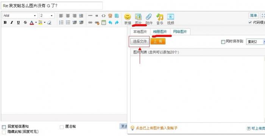Open the background color dropdown arrow
This screenshot has height=136, width=265.
coord(45,22)
